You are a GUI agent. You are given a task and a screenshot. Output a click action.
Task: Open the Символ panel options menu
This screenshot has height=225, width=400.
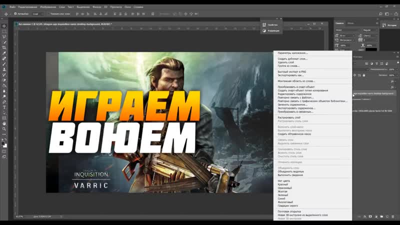377,23
